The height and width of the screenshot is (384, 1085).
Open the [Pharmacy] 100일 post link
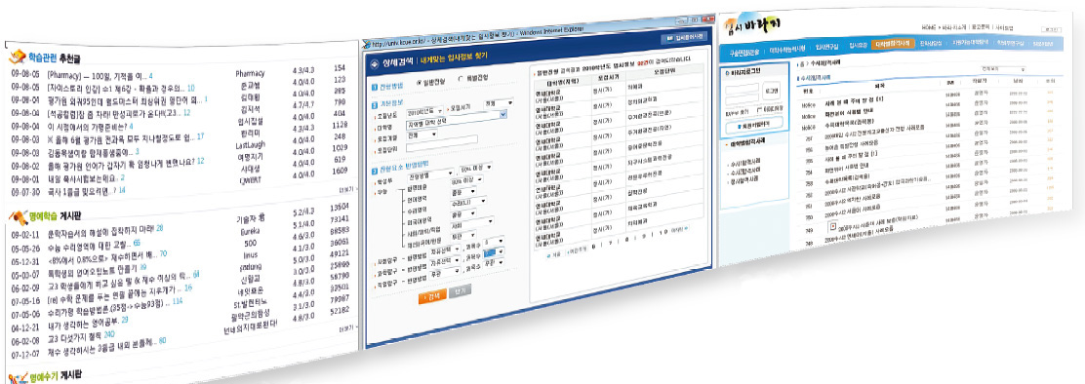(97, 75)
